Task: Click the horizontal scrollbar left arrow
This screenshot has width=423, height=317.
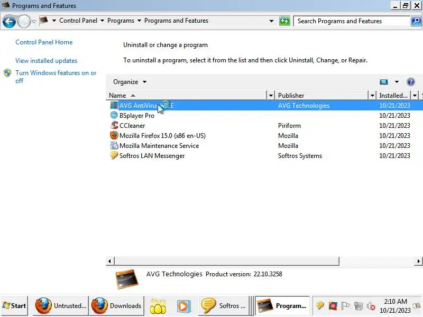Action: tap(109, 261)
